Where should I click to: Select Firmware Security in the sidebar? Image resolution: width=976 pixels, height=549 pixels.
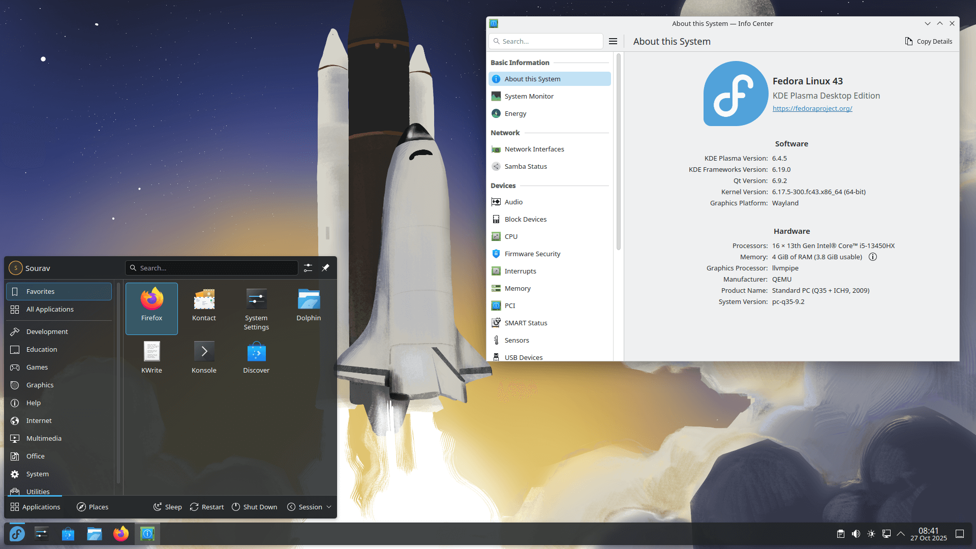tap(532, 254)
